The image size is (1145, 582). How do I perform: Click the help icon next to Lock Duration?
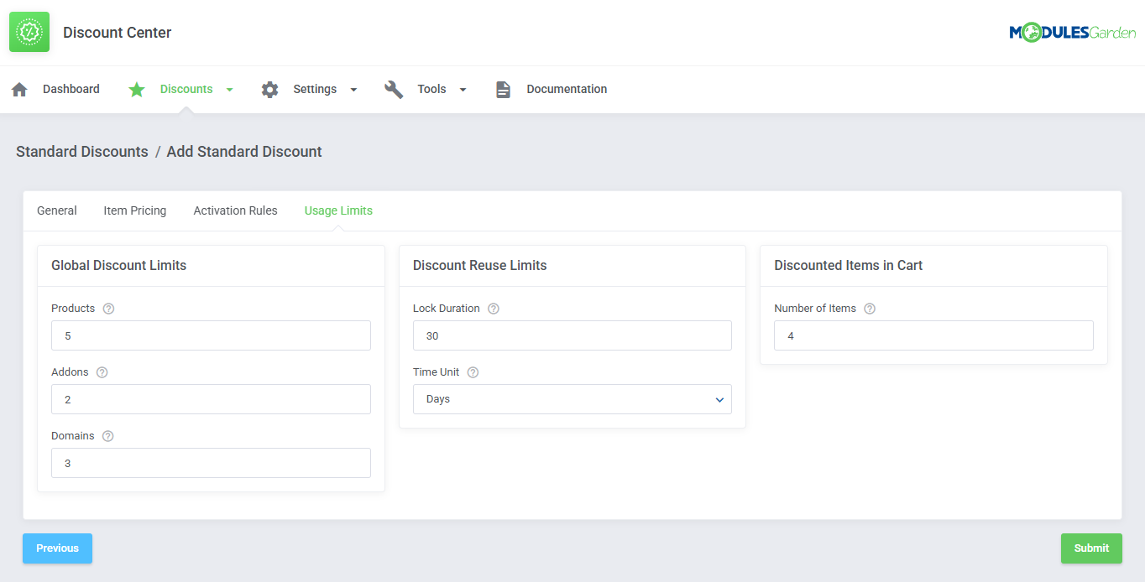point(493,309)
